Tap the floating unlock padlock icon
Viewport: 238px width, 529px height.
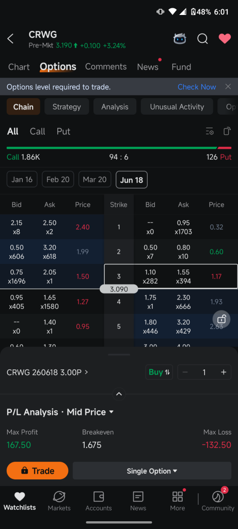tap(221, 319)
